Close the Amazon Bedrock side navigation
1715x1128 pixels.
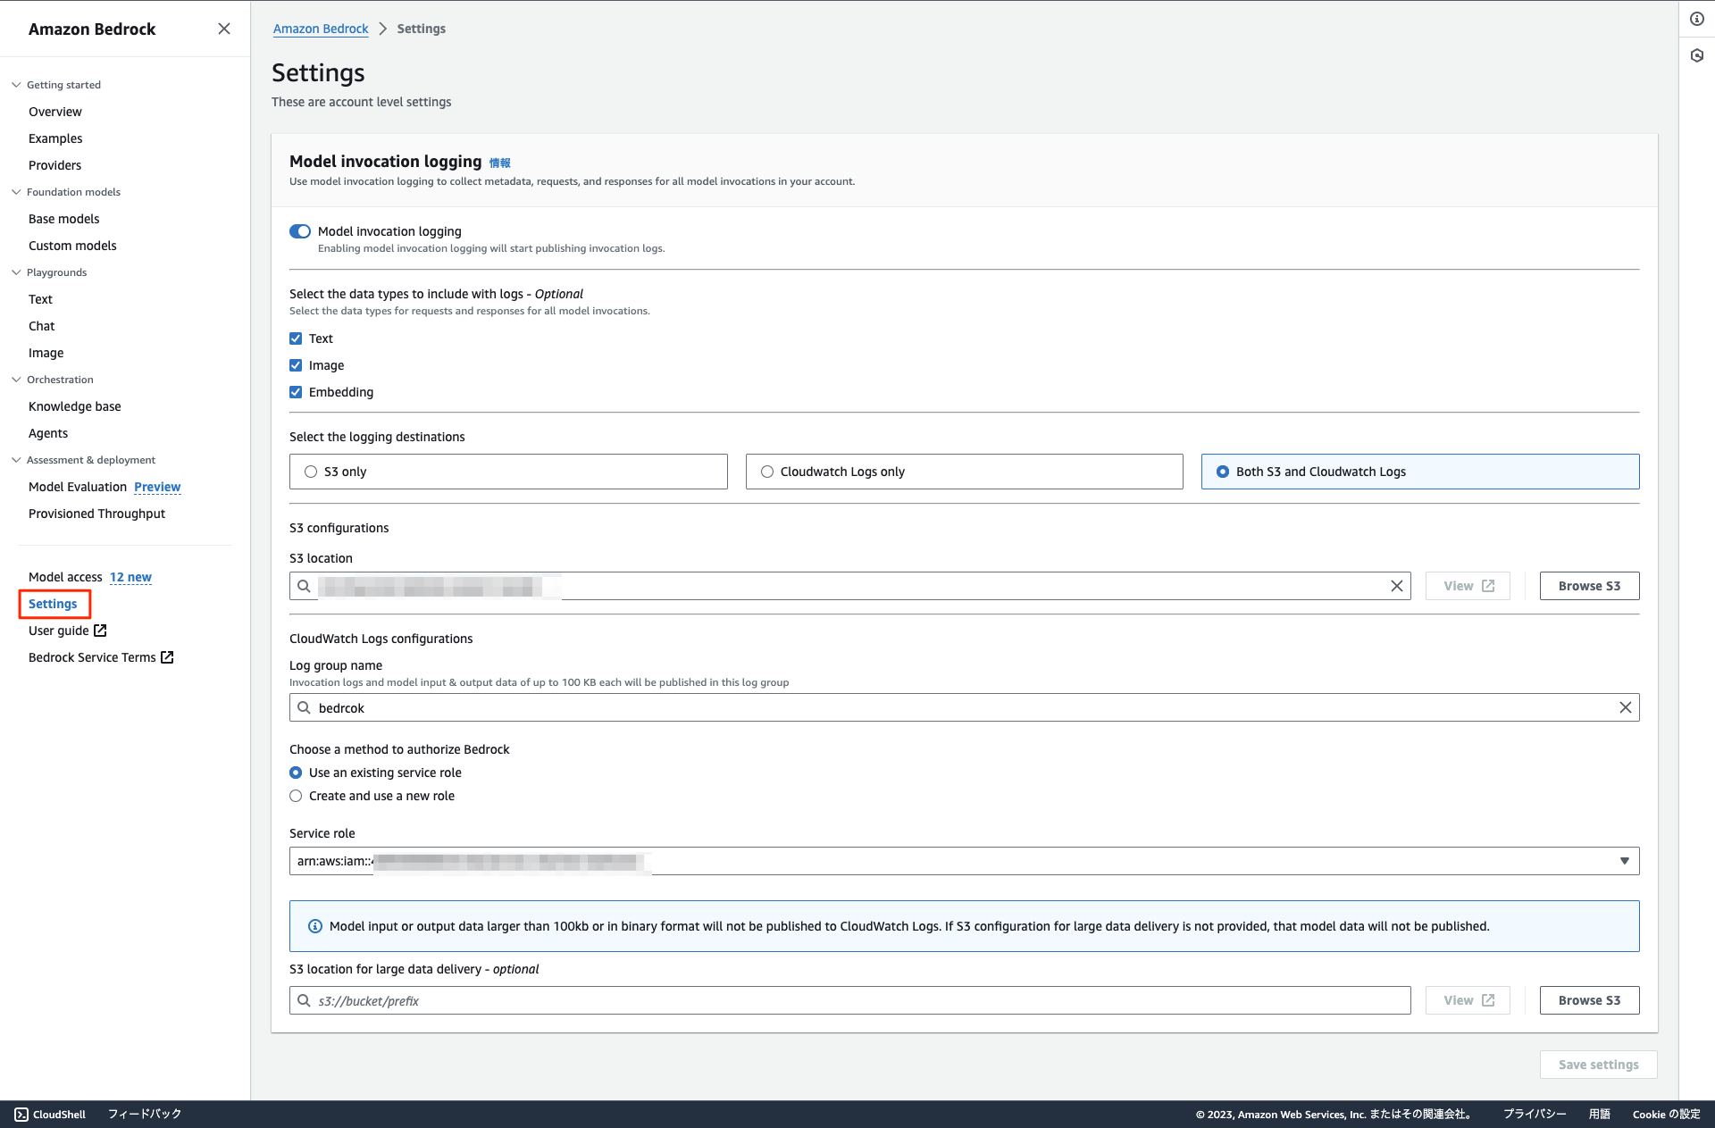(x=224, y=29)
